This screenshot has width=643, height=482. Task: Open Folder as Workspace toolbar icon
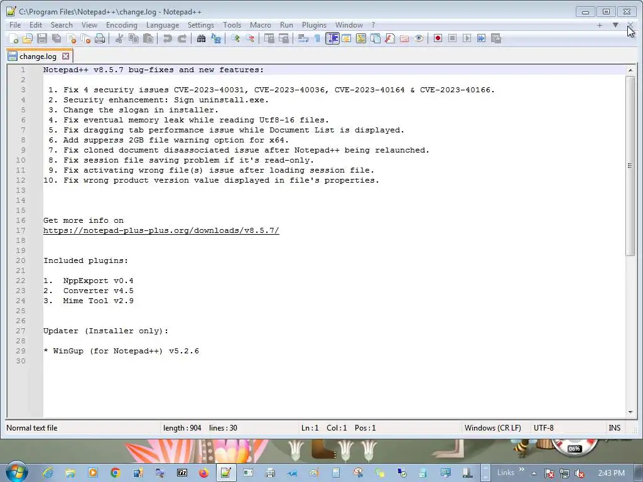(x=404, y=38)
